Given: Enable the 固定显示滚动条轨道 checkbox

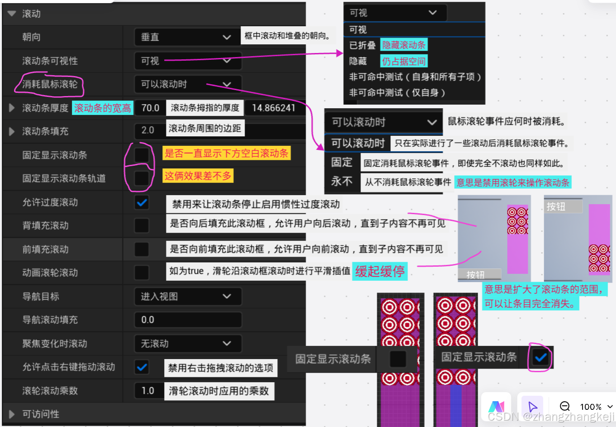Looking at the screenshot, I should 141,178.
